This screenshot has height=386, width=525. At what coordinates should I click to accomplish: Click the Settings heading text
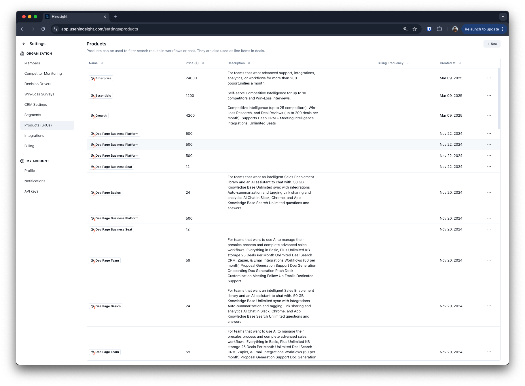tap(37, 44)
